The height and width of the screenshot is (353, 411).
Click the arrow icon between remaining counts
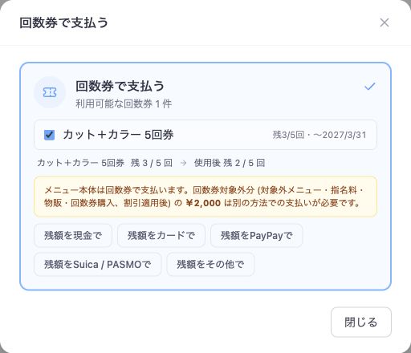click(183, 163)
